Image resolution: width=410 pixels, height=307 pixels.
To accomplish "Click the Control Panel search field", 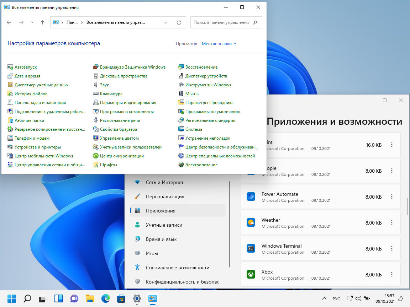I will click(221, 22).
